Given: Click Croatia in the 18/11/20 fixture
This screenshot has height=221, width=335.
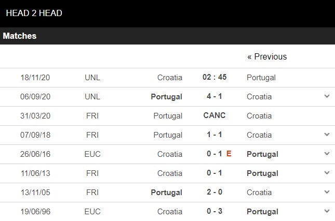Looking at the screenshot, I should point(170,78).
